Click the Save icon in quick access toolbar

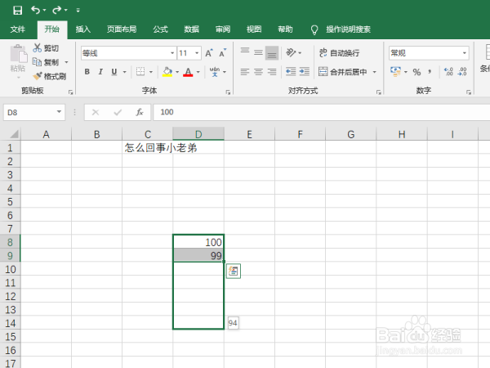click(x=17, y=11)
